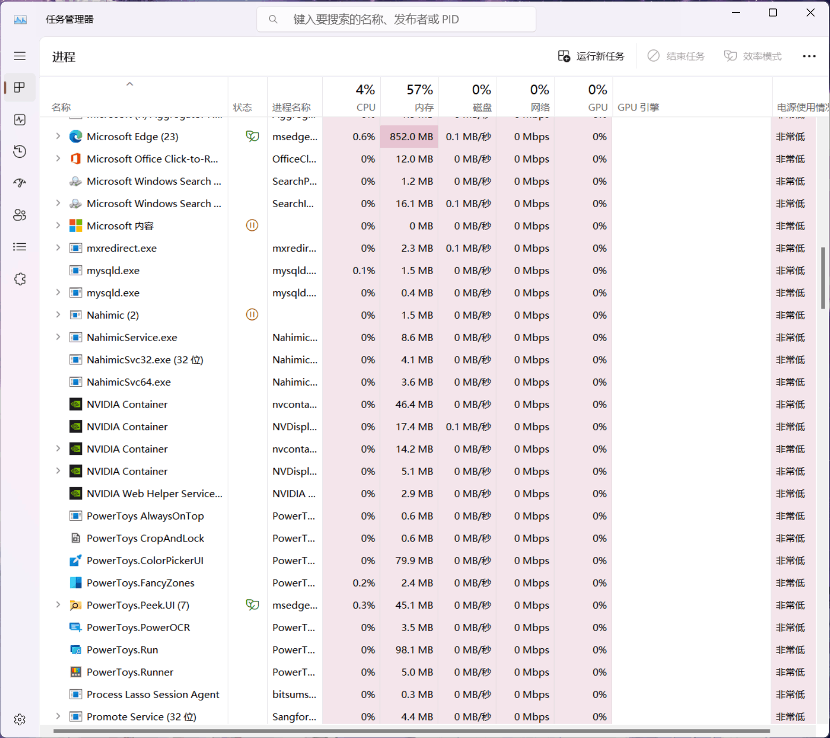The height and width of the screenshot is (738, 830).
Task: Click the suspended status icon for Microsoft 内容
Action: 252,225
